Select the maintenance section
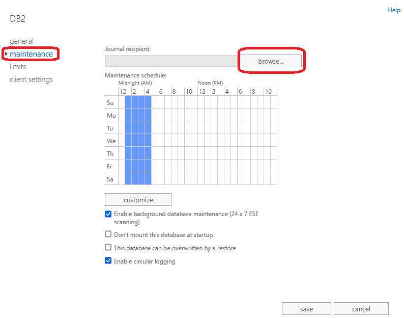Image resolution: width=404 pixels, height=318 pixels. (x=31, y=54)
